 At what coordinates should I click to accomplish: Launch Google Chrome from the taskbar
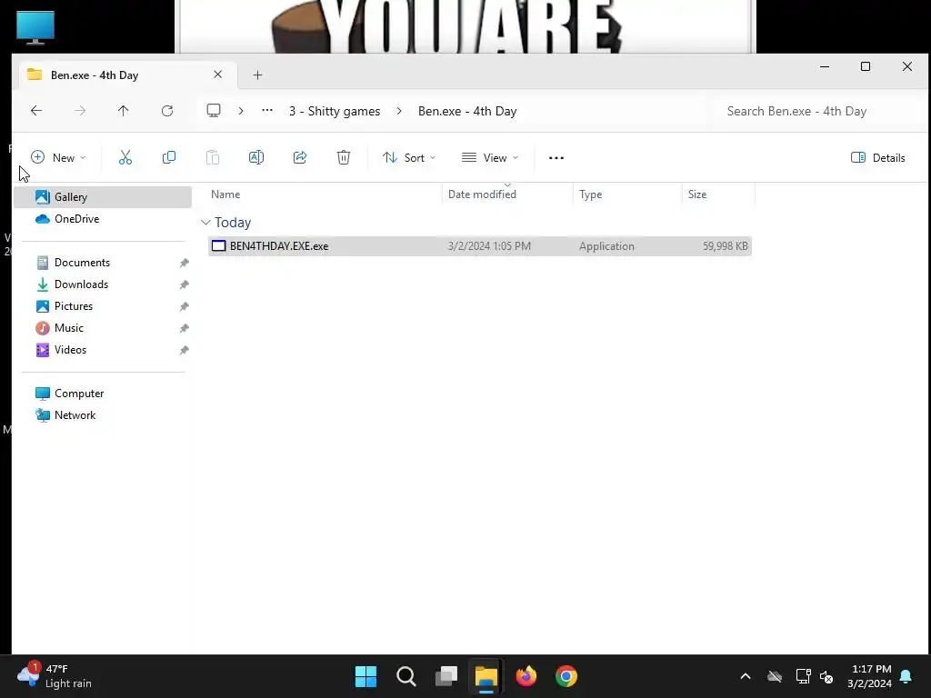(x=566, y=676)
